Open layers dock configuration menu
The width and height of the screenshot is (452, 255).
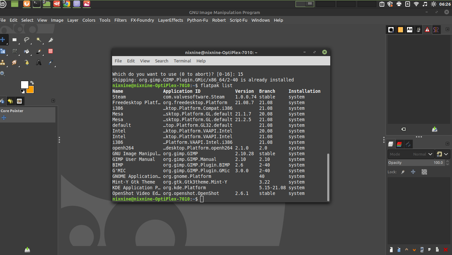pos(447,144)
